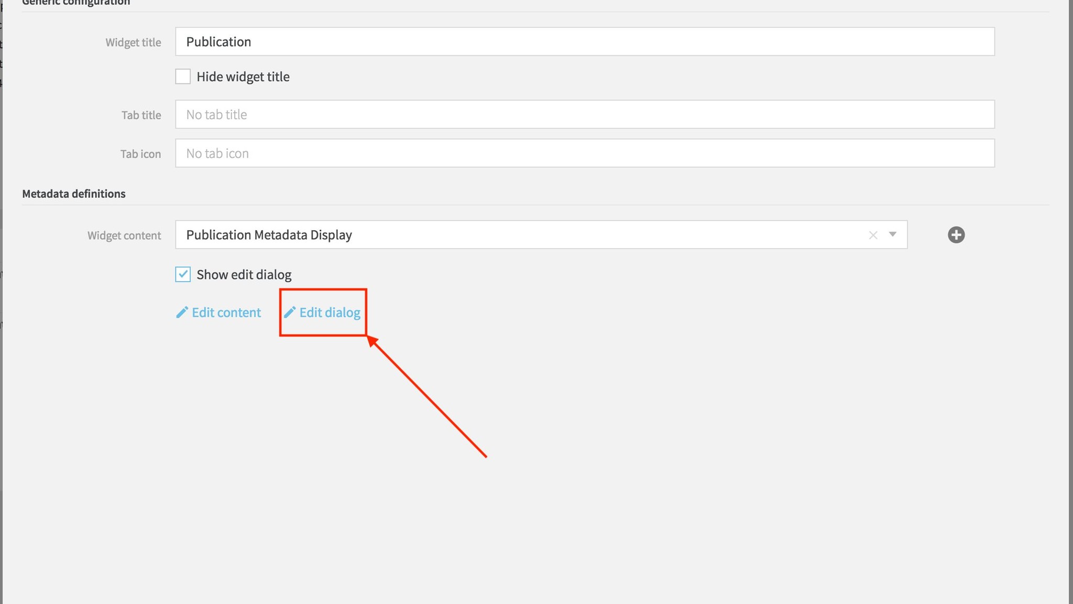
Task: Click the Metadata definitions section heading
Action: coord(74,194)
